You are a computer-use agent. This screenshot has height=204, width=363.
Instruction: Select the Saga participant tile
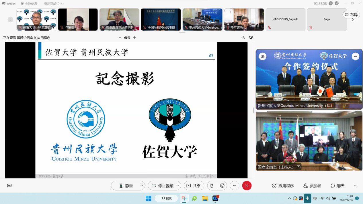pyautogui.click(x=327, y=19)
